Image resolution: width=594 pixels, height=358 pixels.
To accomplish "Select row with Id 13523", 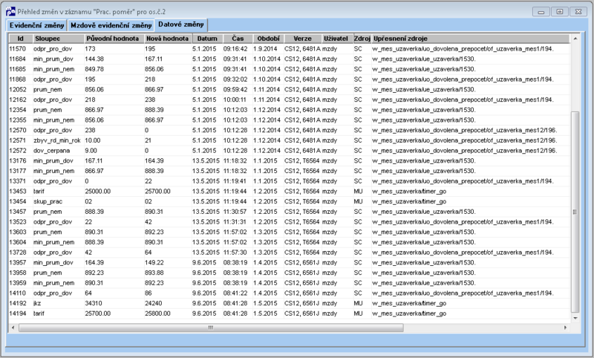I will pyautogui.click(x=289, y=222).
